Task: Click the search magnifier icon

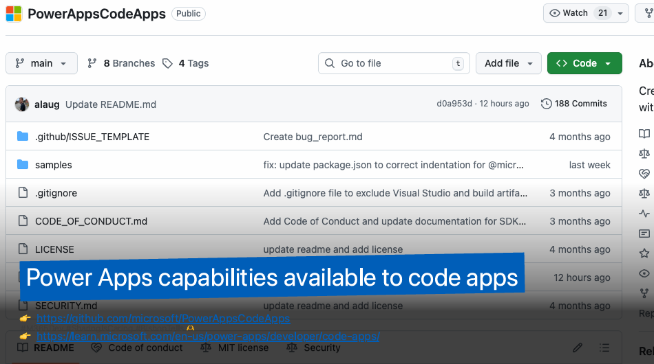Action: (x=330, y=63)
